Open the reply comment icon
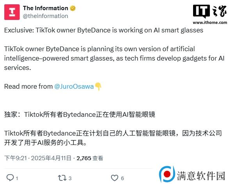 click(x=10, y=178)
